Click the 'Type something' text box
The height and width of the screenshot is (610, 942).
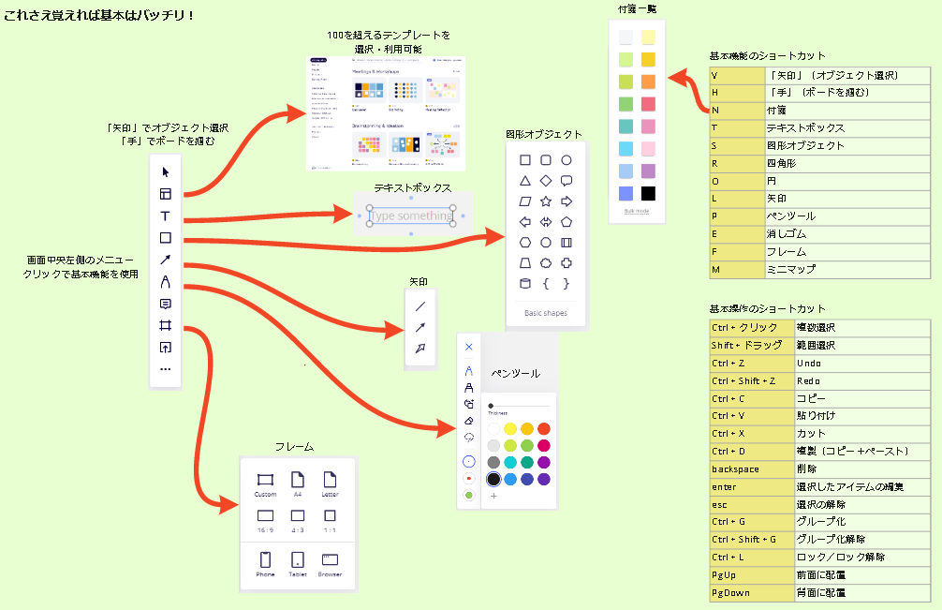click(410, 216)
